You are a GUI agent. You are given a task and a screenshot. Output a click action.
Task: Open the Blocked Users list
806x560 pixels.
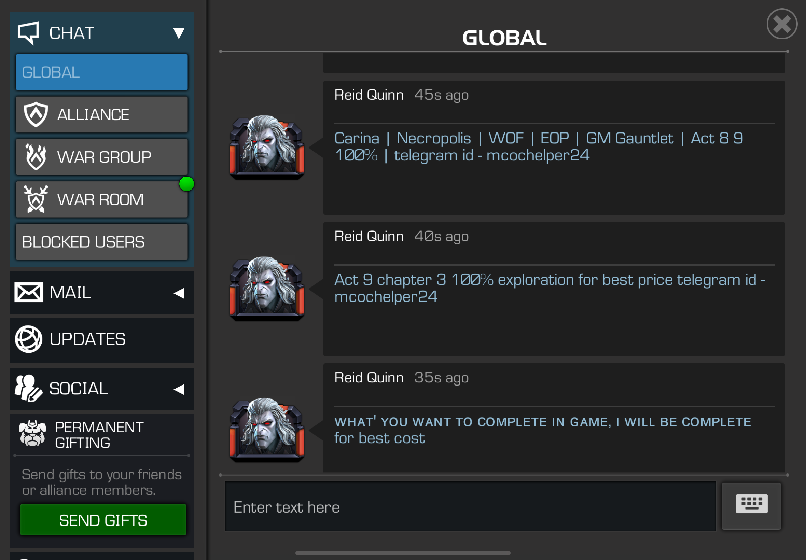click(102, 242)
